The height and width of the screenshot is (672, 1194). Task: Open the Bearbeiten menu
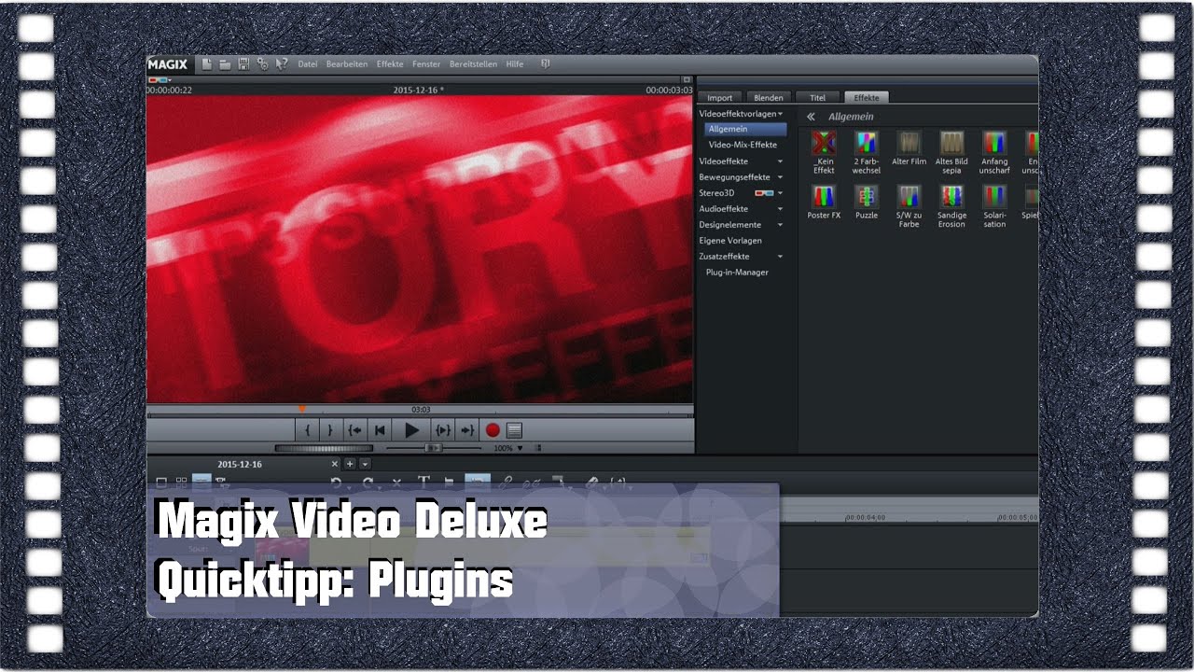[x=347, y=64]
